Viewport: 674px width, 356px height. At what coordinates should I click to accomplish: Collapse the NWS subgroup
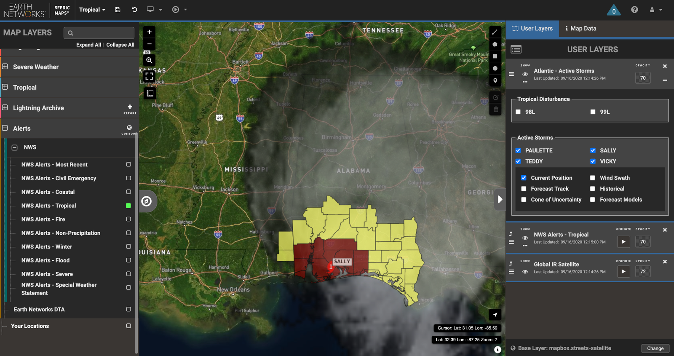pyautogui.click(x=15, y=147)
